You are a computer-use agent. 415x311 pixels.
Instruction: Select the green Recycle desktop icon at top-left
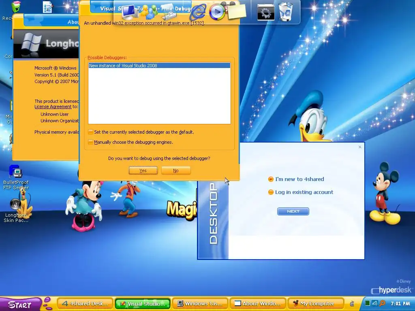click(16, 6)
